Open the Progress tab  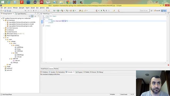tap(79, 72)
